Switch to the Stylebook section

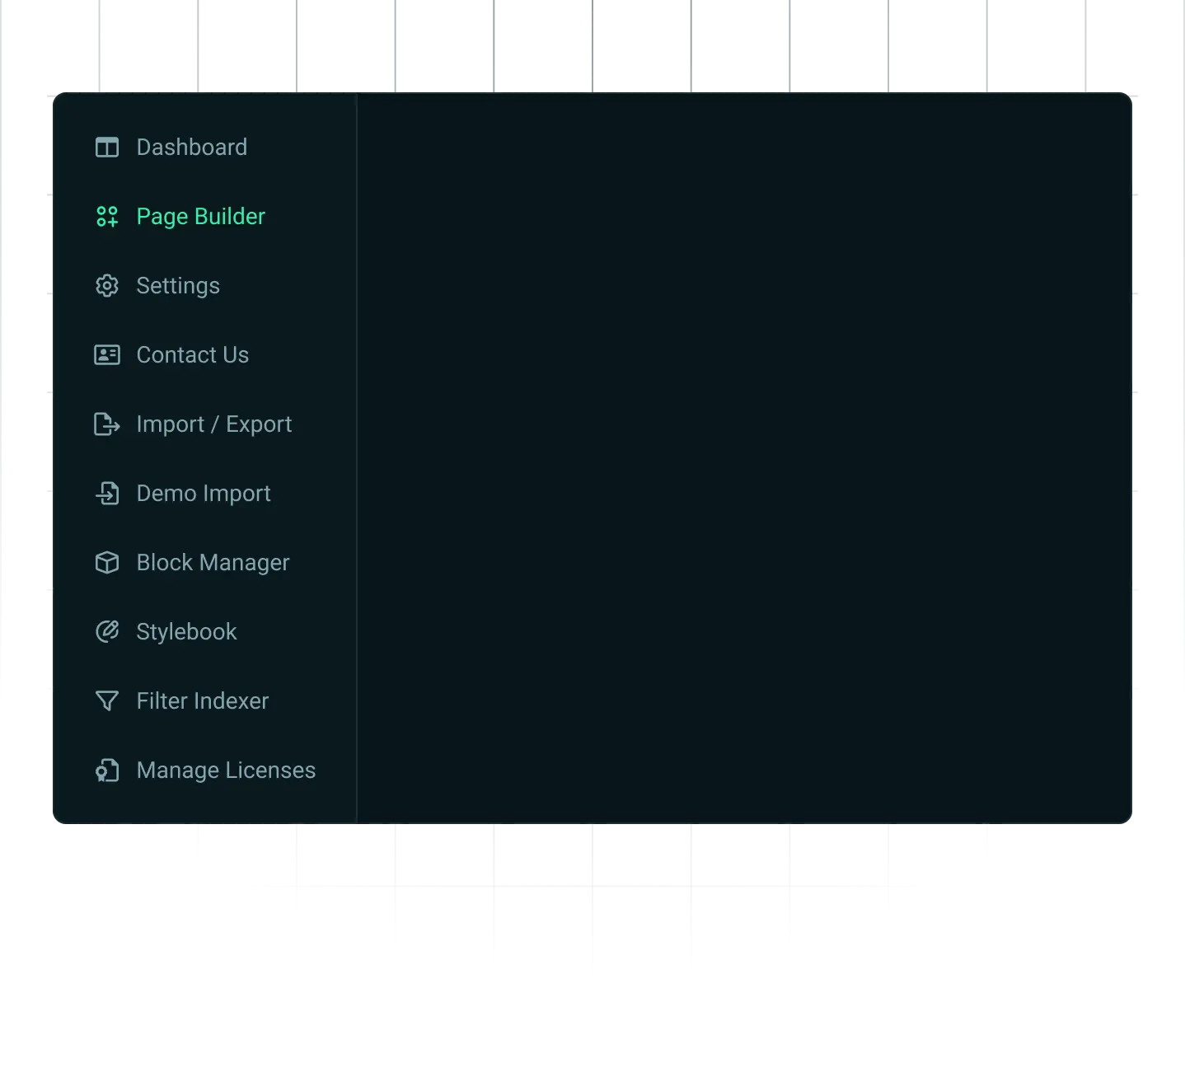(186, 632)
